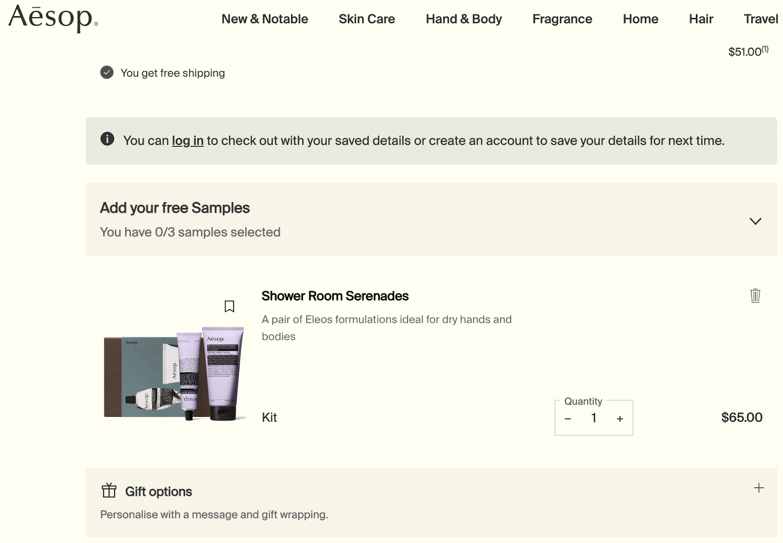
Task: Decrease quantity with the minus button
Action: [x=568, y=419]
